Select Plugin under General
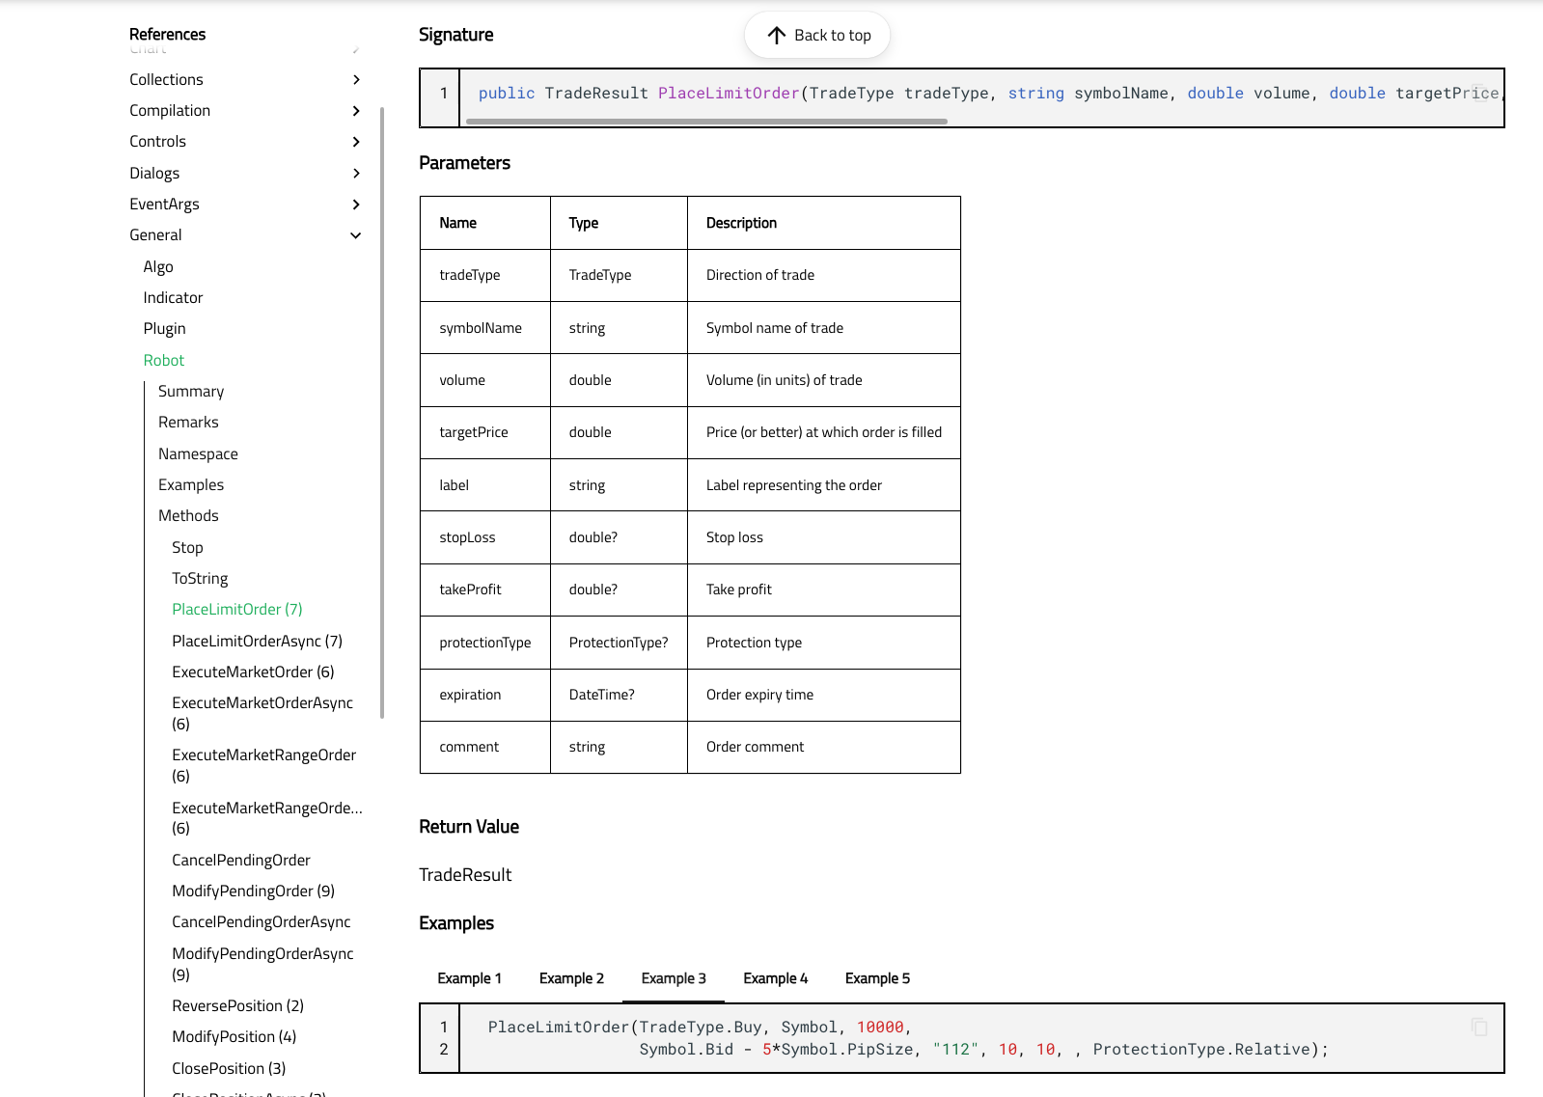1543x1097 pixels. [x=164, y=329]
